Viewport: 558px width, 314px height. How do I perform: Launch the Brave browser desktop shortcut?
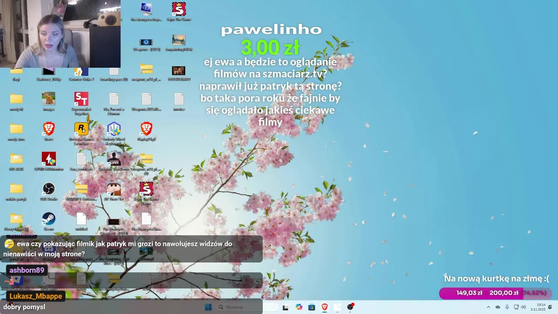[48, 132]
